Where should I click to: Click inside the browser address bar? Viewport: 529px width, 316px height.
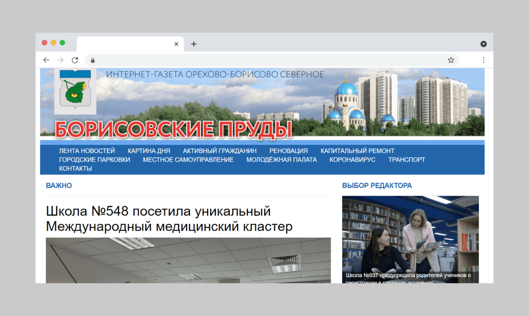point(257,60)
